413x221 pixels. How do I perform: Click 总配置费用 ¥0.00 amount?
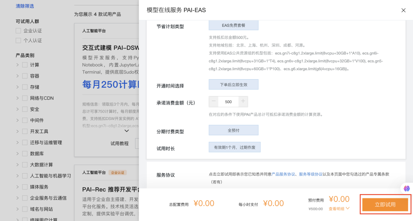[x=204, y=203]
